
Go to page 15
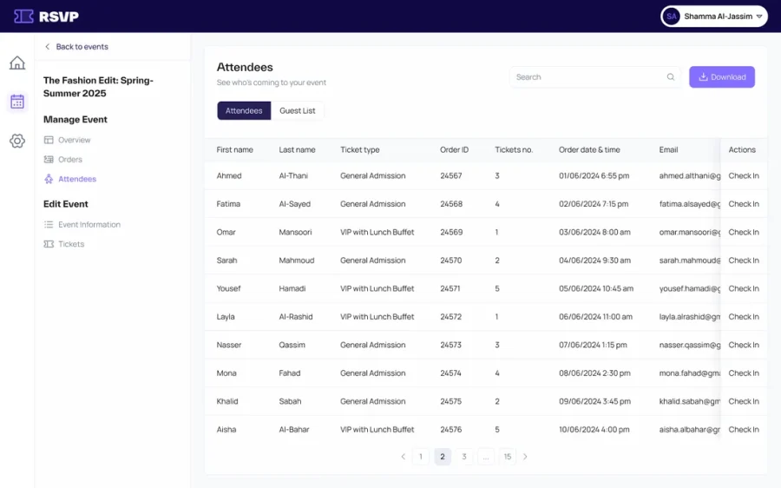coord(507,457)
